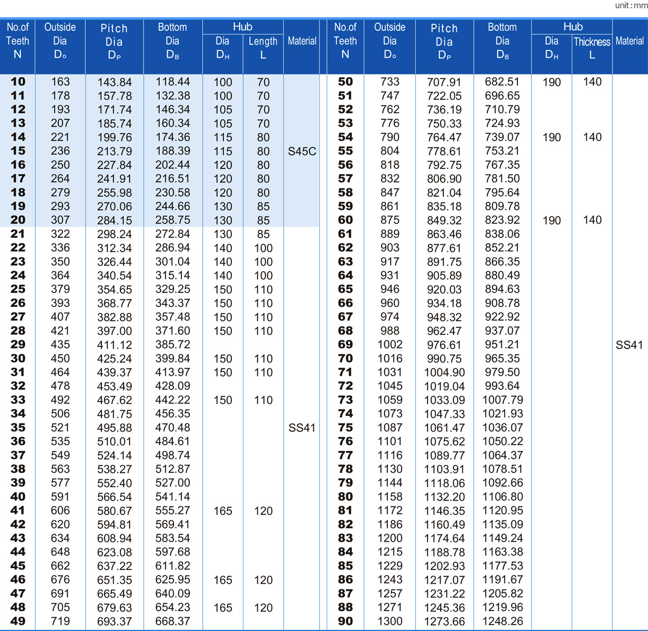Click pitch diameter value 1231.22

pos(444,594)
